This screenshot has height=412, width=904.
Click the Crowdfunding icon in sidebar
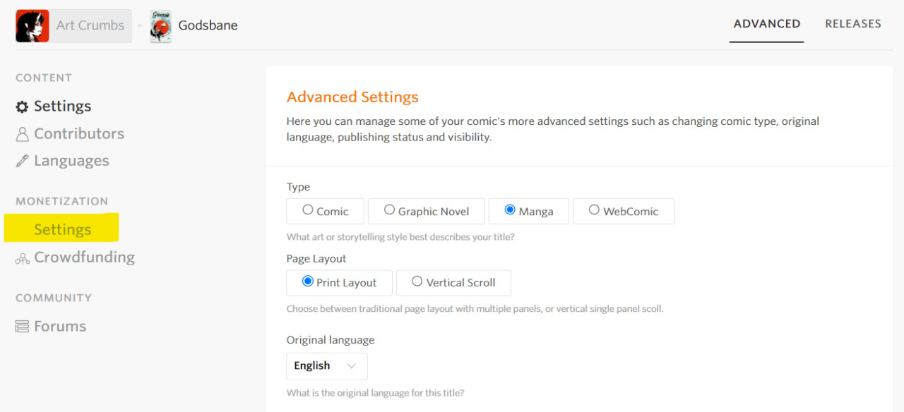click(23, 258)
